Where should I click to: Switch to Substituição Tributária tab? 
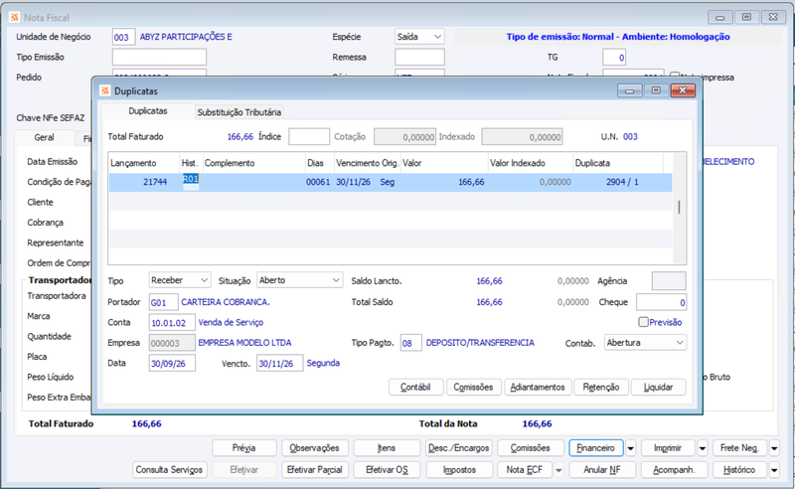(x=238, y=112)
